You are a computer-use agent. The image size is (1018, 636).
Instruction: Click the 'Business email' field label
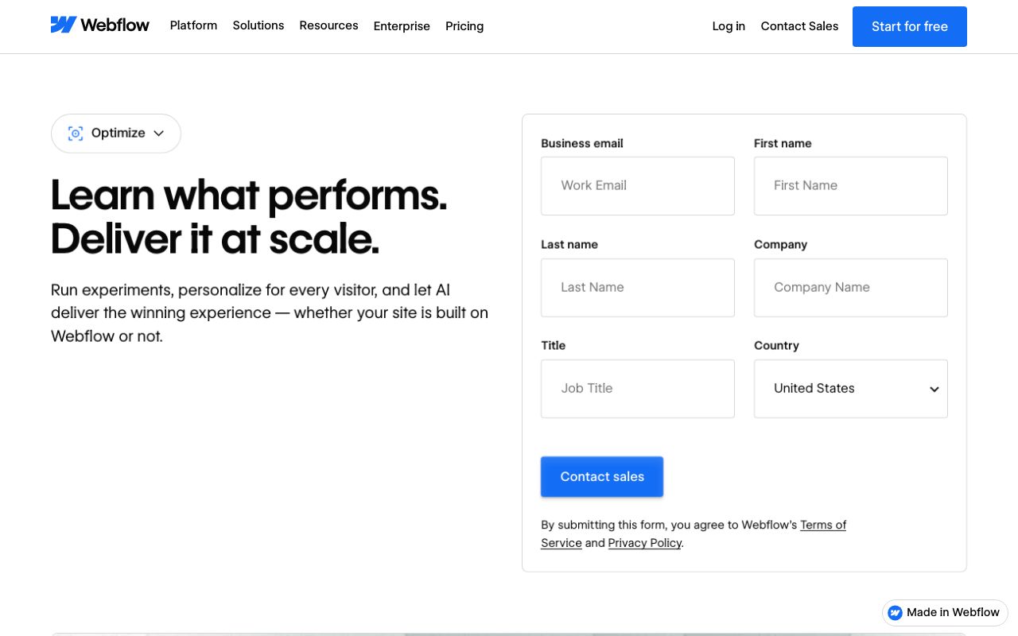point(582,143)
